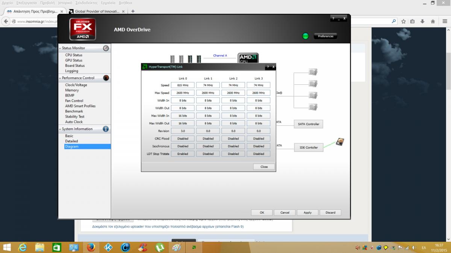The image size is (451, 253).
Task: Open File Explorer from taskbar
Action: point(40,247)
